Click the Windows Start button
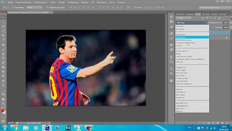This screenshot has height=131, width=232. pos(5,128)
